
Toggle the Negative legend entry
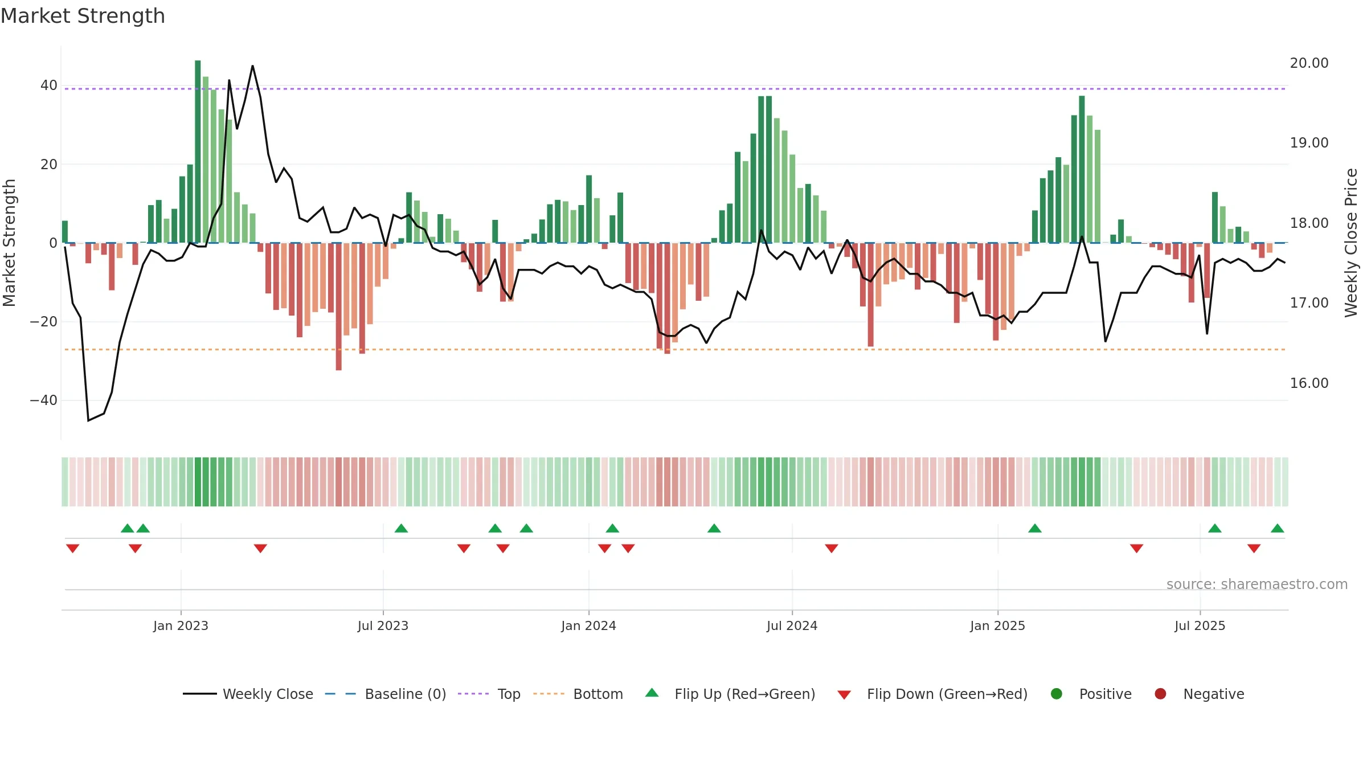[x=1199, y=694]
